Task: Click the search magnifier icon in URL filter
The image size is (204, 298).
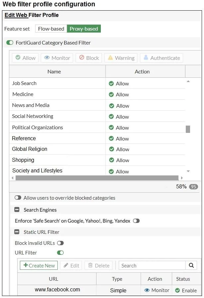Action: [191, 265]
